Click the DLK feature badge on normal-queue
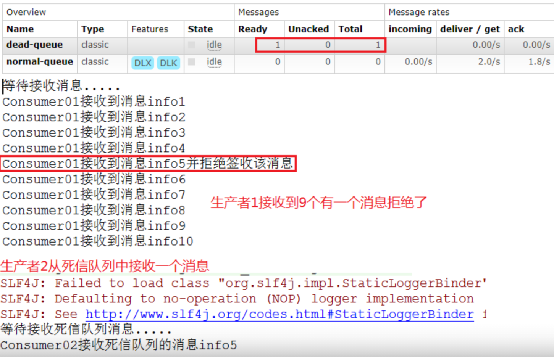The image size is (554, 357). (168, 63)
